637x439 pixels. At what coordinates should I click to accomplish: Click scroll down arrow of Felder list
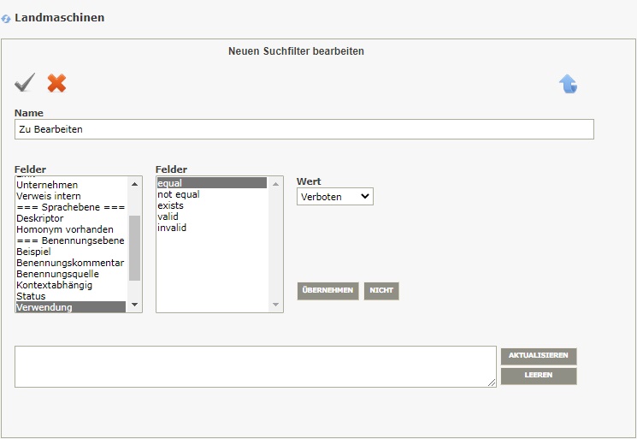134,306
